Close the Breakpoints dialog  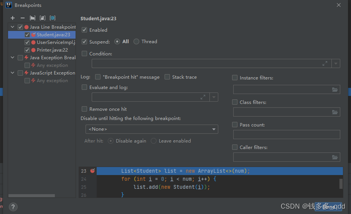tap(339, 5)
